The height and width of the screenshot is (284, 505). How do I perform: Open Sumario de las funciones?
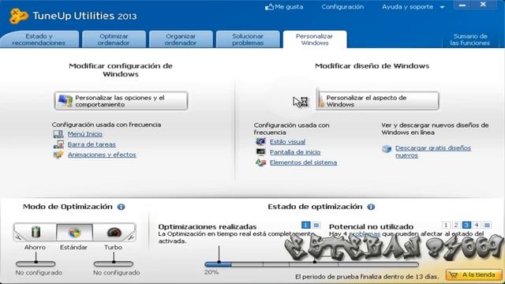[x=470, y=39]
